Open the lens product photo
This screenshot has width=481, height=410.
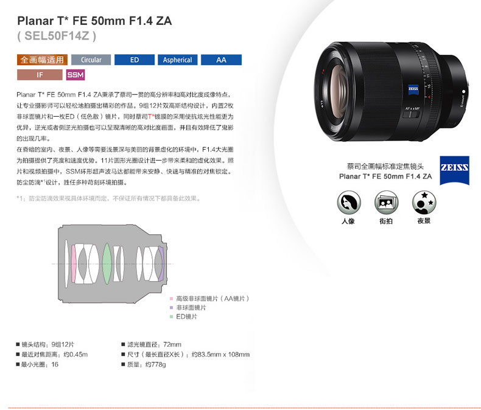click(391, 91)
